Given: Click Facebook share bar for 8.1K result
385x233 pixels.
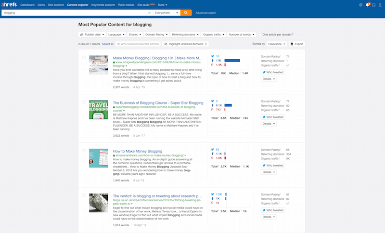Looking at the screenshot, I should [x=228, y=105].
